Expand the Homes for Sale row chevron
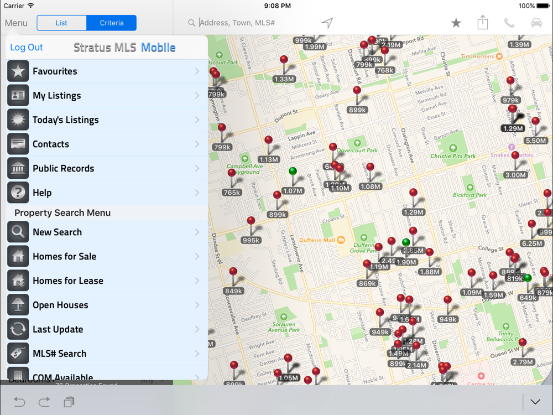The height and width of the screenshot is (415, 553). click(x=197, y=257)
